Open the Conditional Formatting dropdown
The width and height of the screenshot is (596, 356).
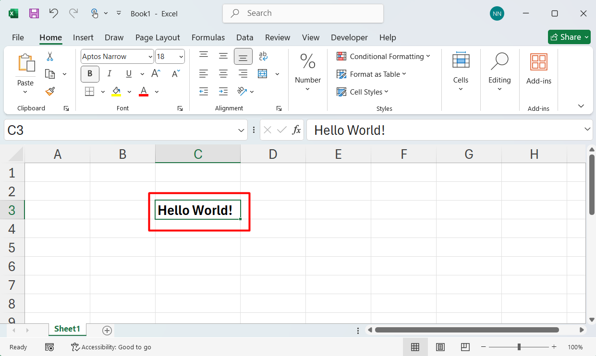click(383, 56)
